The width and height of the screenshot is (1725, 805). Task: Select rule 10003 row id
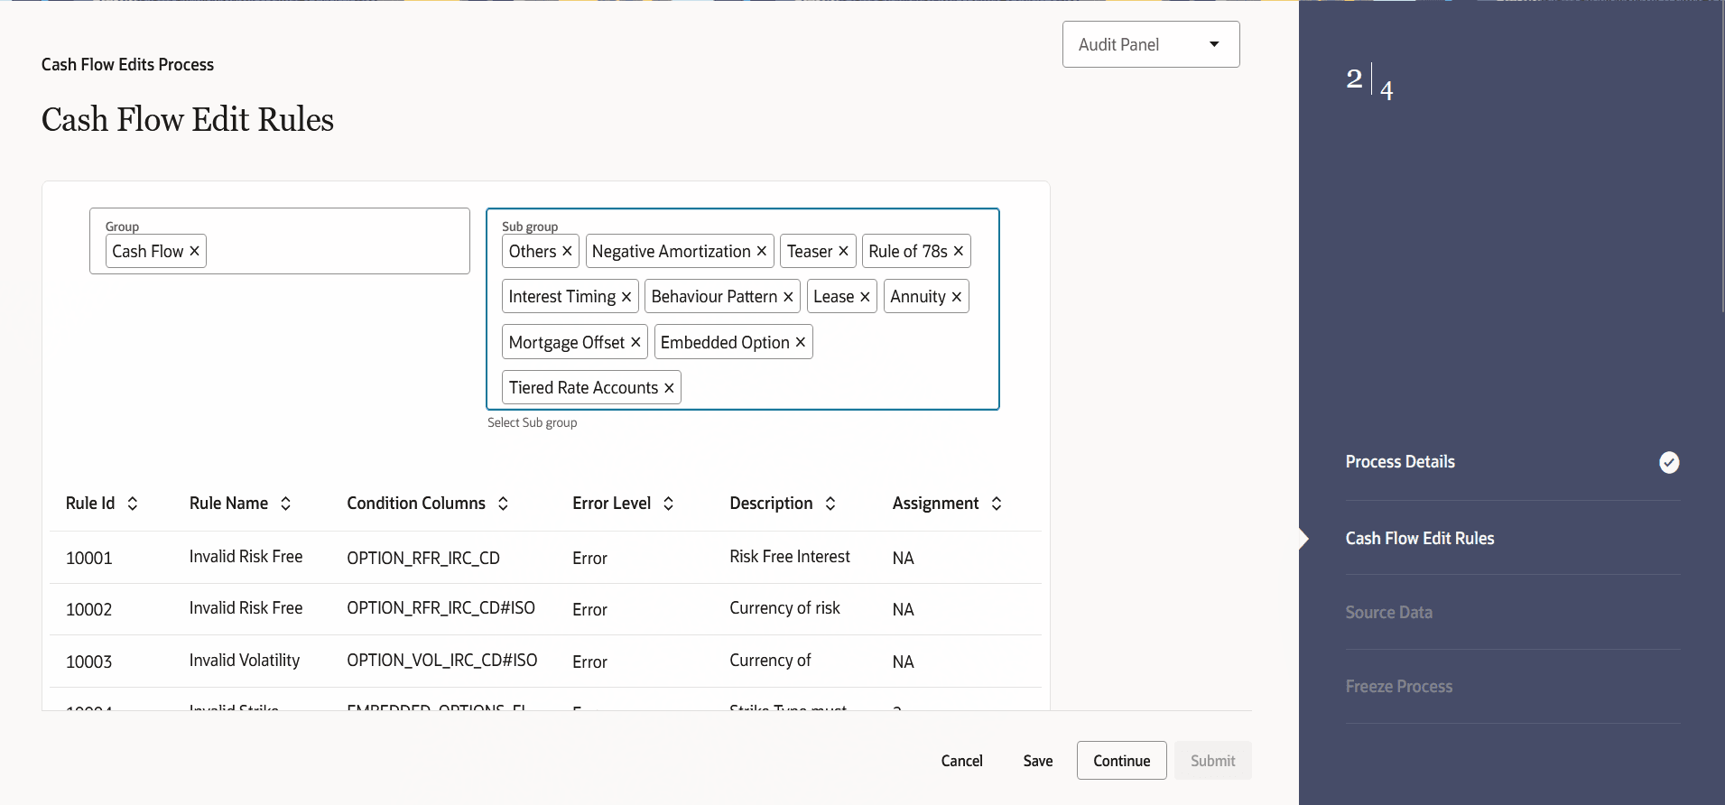click(x=89, y=662)
